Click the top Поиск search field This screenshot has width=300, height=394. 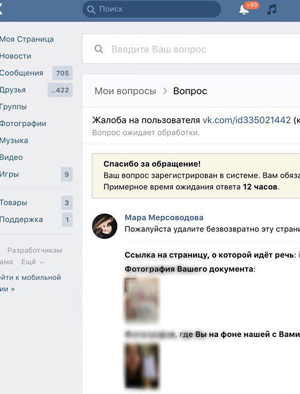click(x=152, y=9)
